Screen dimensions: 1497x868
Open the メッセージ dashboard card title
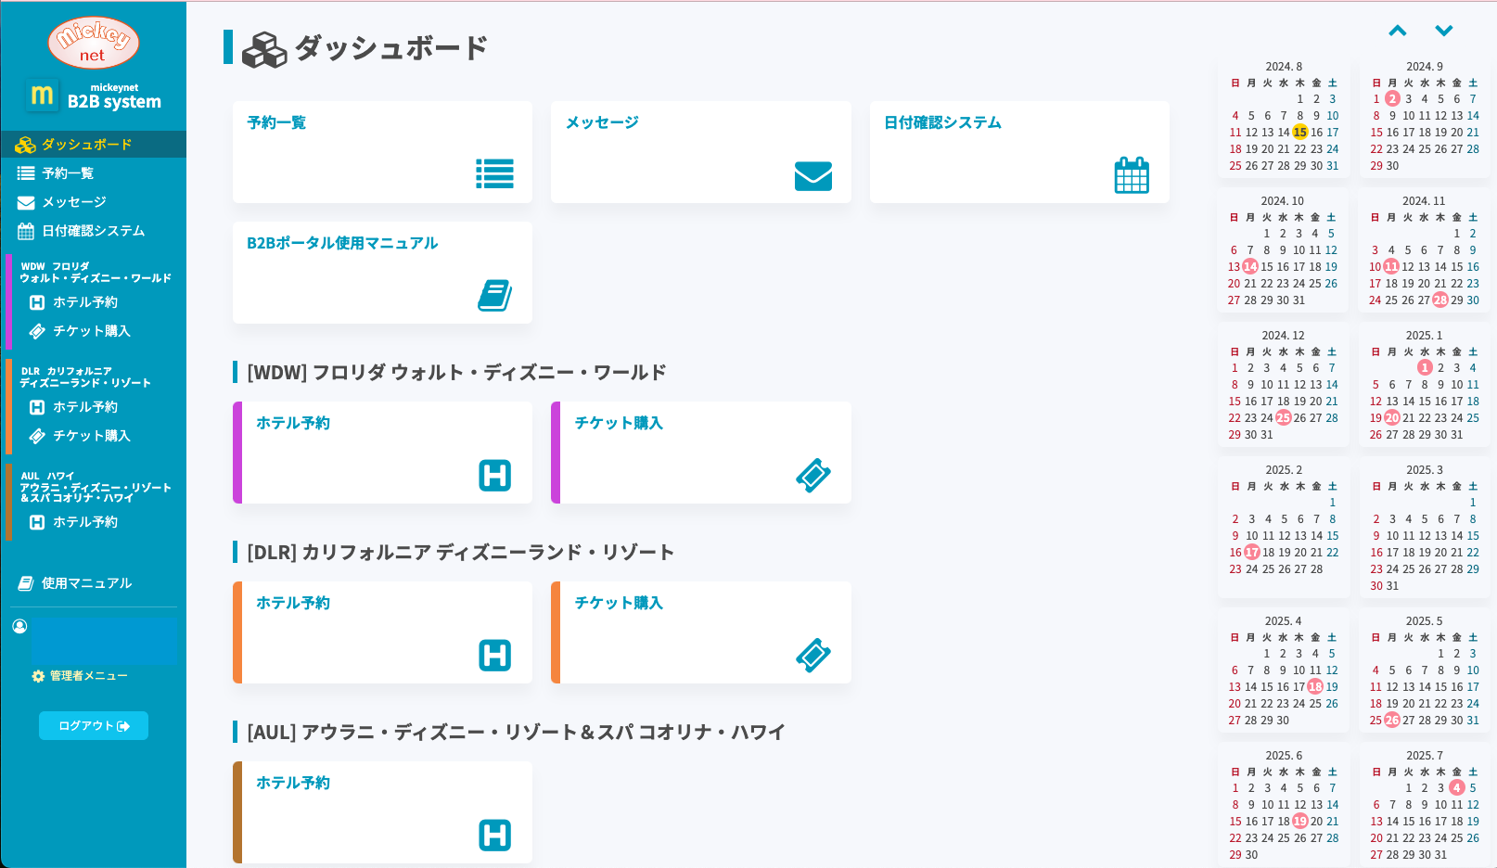[x=602, y=122]
